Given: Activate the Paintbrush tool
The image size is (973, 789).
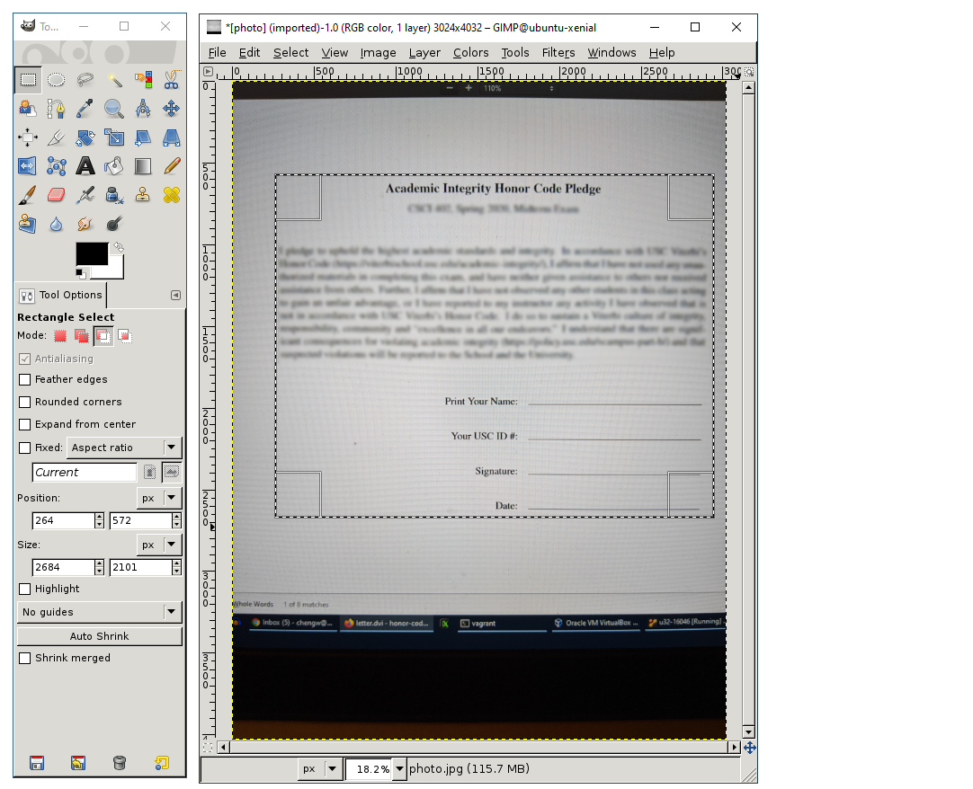Looking at the screenshot, I should click(27, 194).
